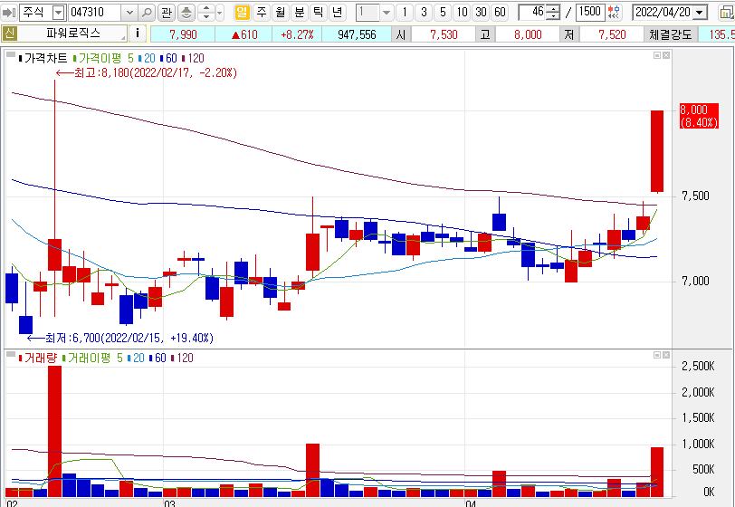Screen dimensions: 735x507
Task: Click the arrow link icon at the toolbar start
Action: [x=9, y=12]
